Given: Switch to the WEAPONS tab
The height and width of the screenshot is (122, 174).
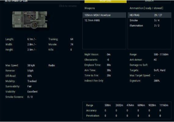Looking at the screenshot, I should pos(105,1).
